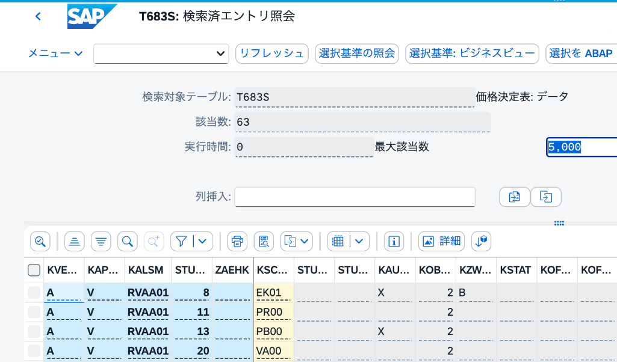Click 選択基準: ビジネスビュー button
617x362 pixels.
(x=472, y=54)
